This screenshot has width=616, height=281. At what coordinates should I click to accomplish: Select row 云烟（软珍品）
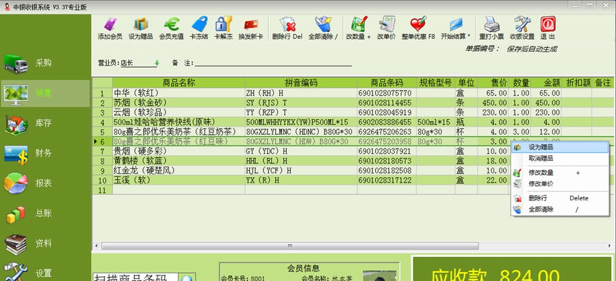pos(352,112)
